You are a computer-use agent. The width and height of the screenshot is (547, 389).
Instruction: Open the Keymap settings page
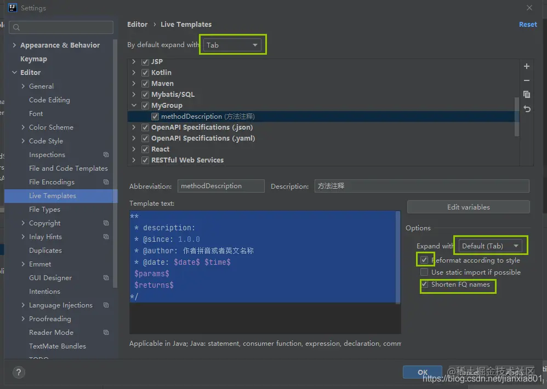33,59
